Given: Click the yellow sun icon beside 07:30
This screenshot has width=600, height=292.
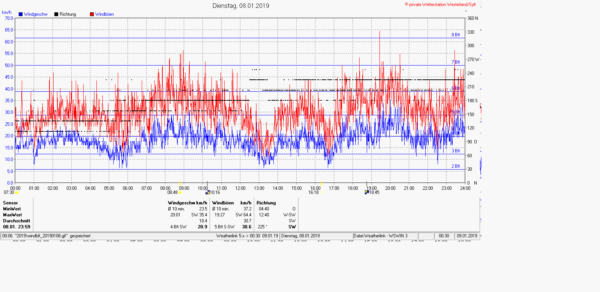Looking at the screenshot, I should [16, 192].
